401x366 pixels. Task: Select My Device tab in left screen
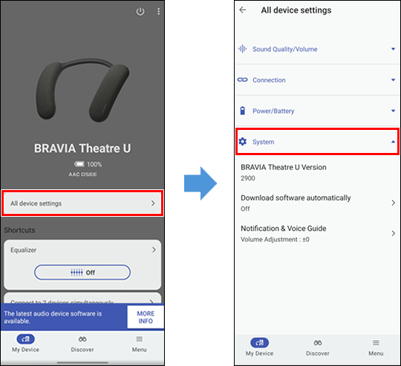[x=25, y=343]
